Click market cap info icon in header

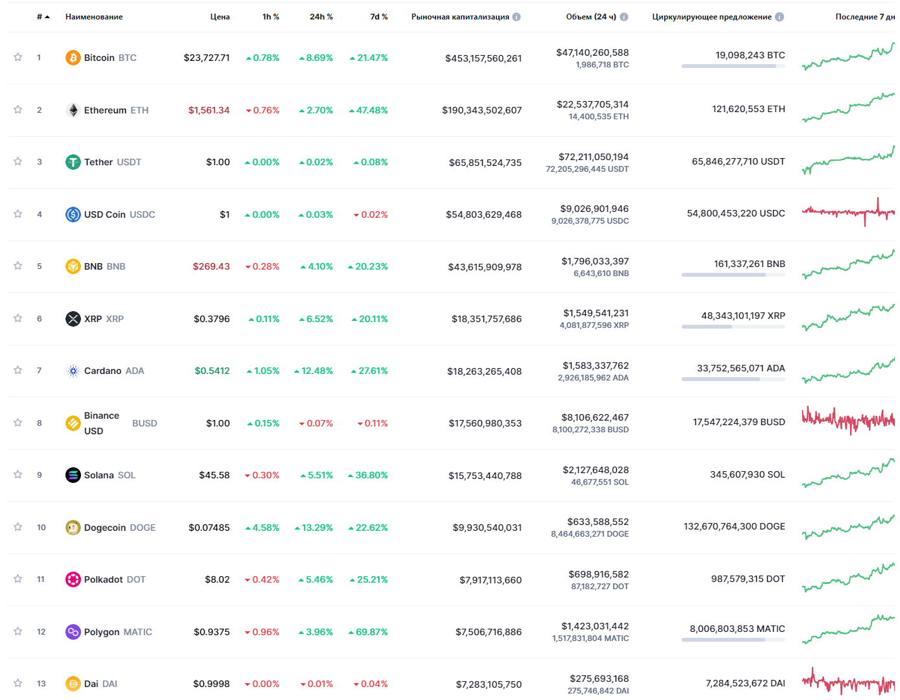[516, 17]
